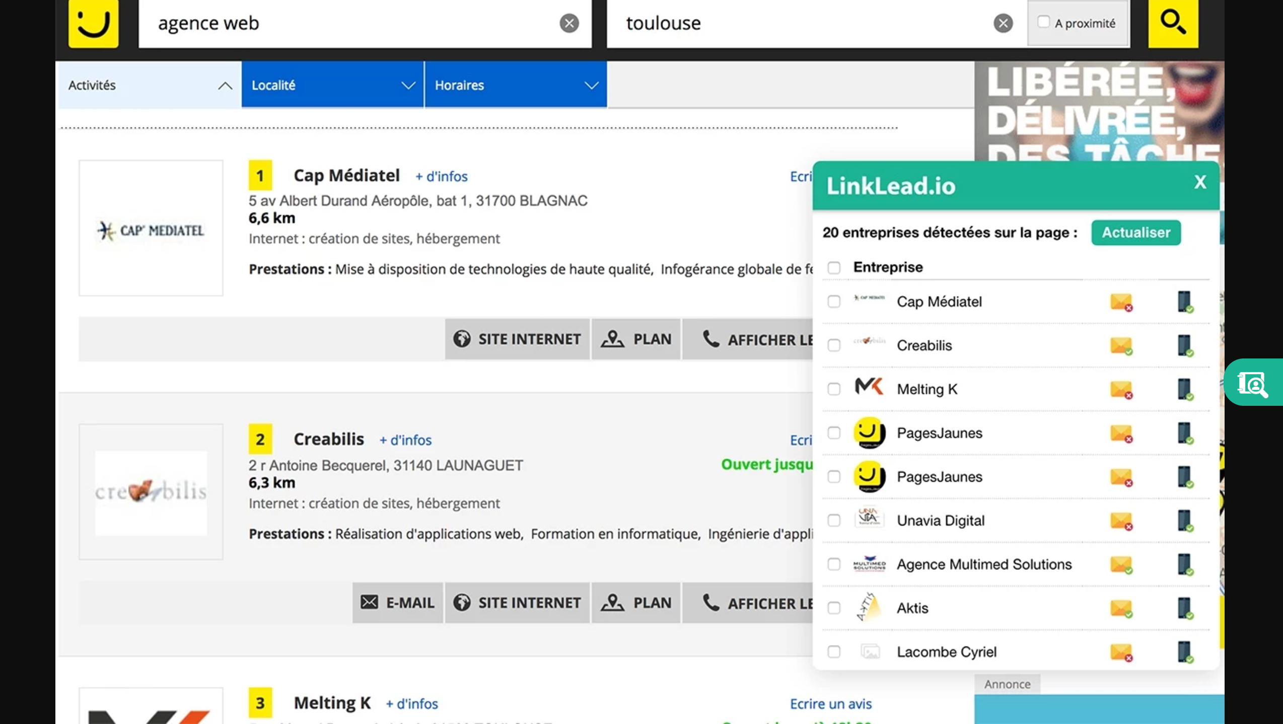This screenshot has width=1283, height=724.
Task: Check the Aktis checkbox
Action: pyautogui.click(x=834, y=608)
